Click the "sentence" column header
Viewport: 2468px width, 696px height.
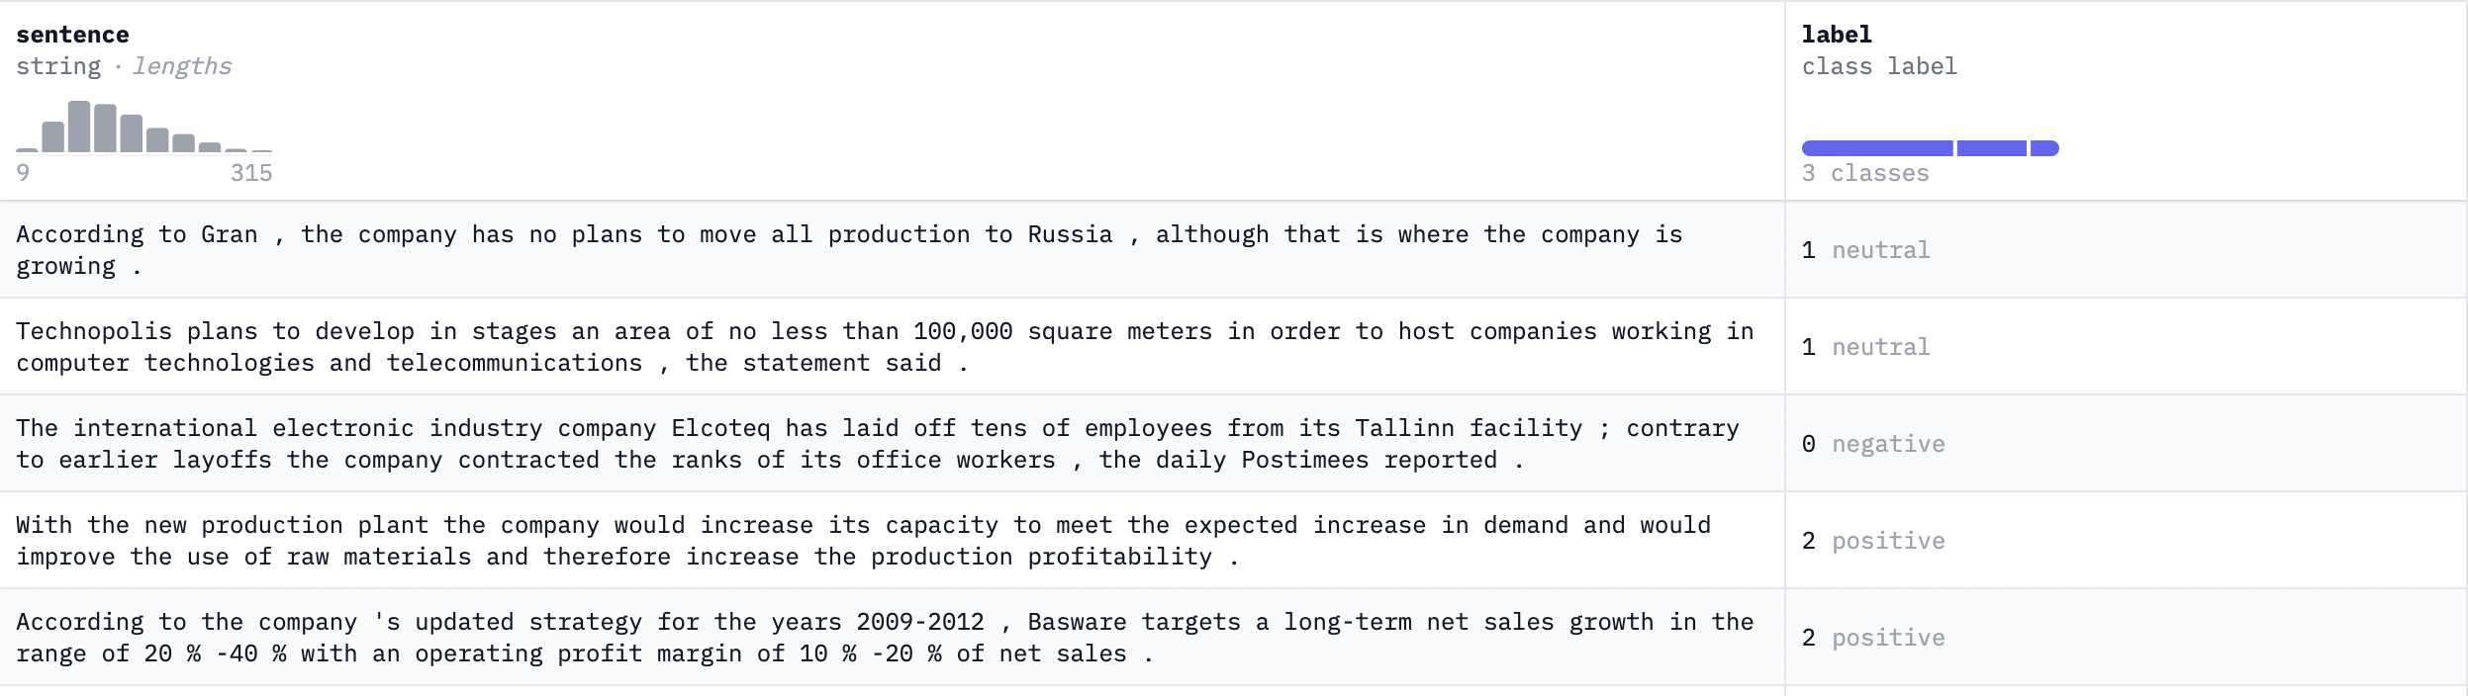(72, 35)
